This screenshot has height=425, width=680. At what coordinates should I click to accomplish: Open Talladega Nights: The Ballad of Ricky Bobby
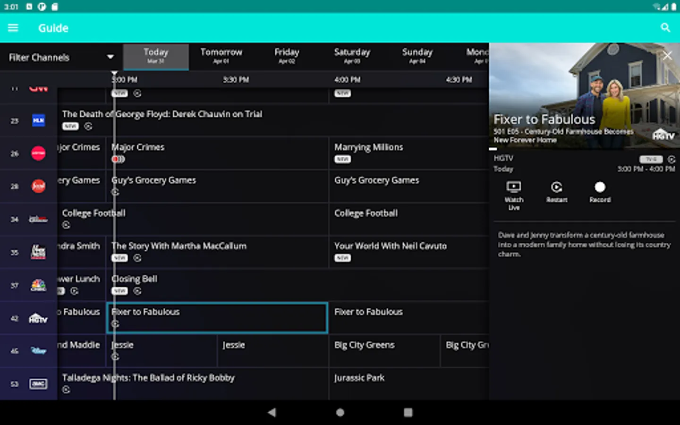pyautogui.click(x=193, y=384)
